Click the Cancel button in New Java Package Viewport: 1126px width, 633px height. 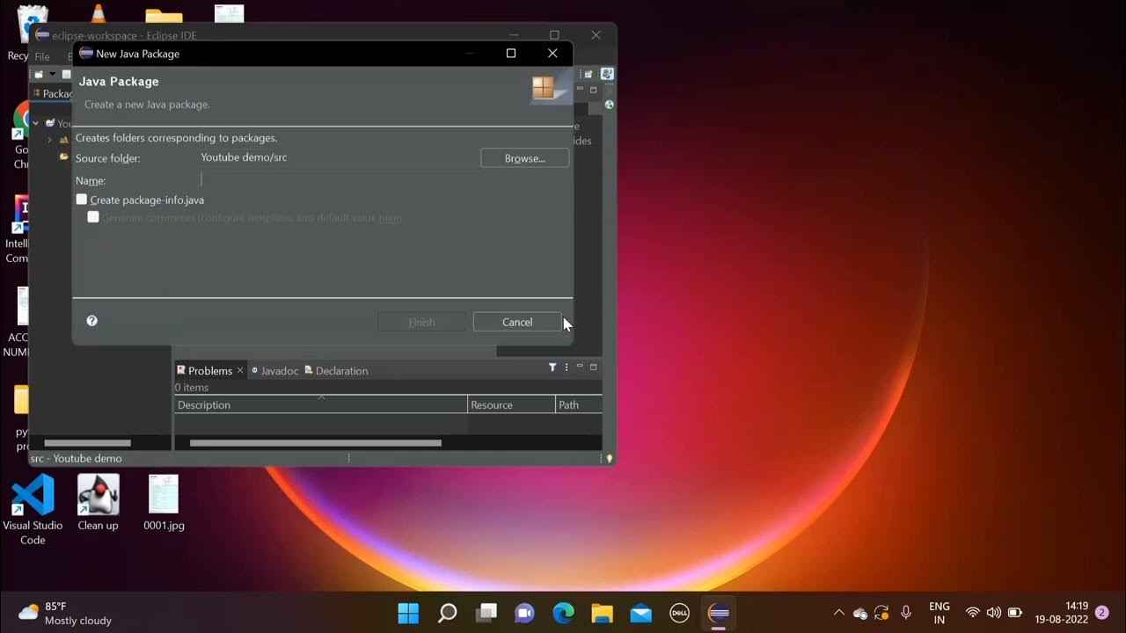pos(517,322)
